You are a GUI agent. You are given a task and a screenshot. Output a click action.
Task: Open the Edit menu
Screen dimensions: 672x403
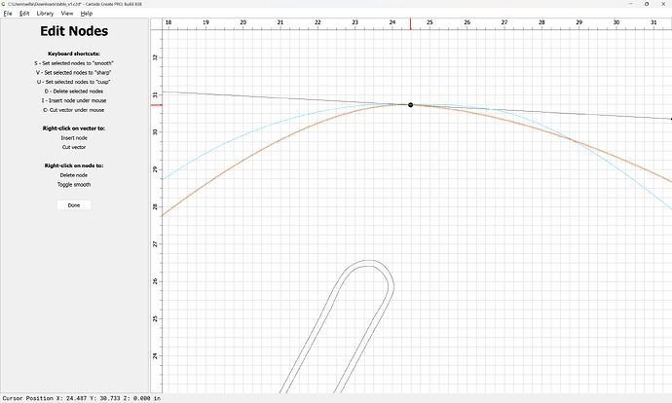click(x=24, y=14)
